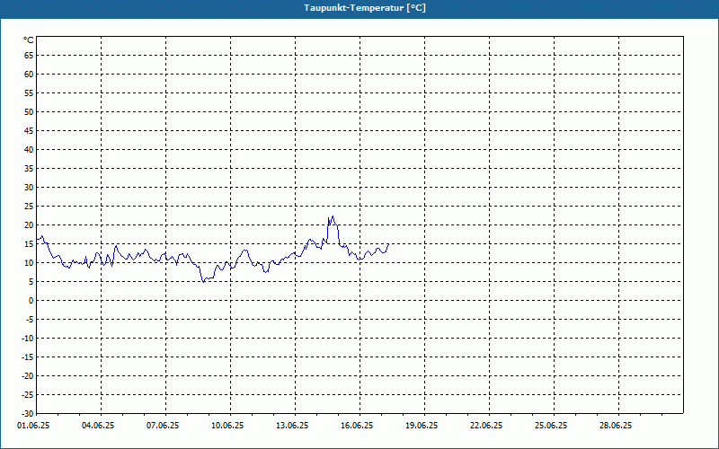Screen dimensions: 719x449
Task: Click the y-axis value -10
Action: pos(28,339)
